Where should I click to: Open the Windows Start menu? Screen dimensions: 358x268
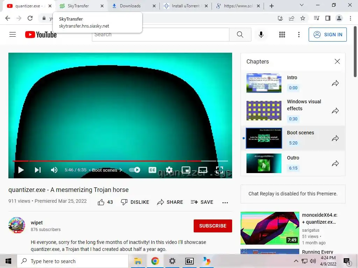(x=8, y=261)
